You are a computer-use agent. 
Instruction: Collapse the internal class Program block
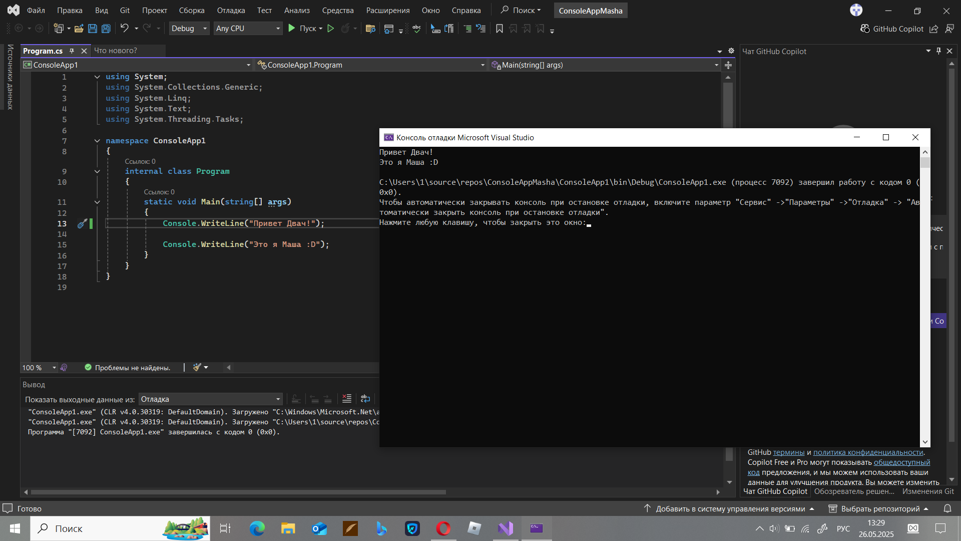tap(97, 171)
